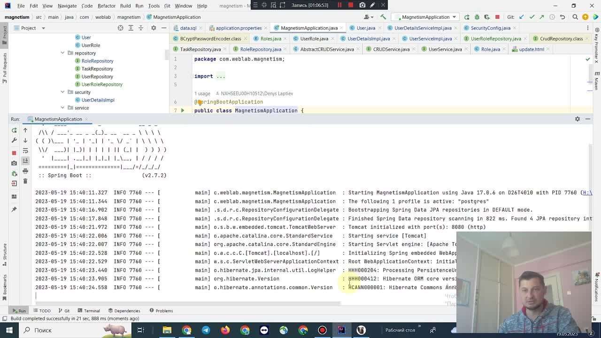The width and height of the screenshot is (601, 338).
Task: Clear all console output with trash icon
Action: [x=25, y=181]
